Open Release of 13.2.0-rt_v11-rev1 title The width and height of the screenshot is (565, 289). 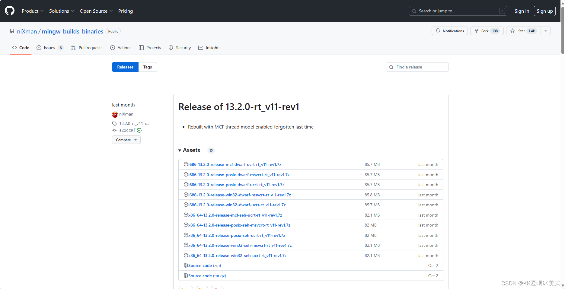point(239,107)
